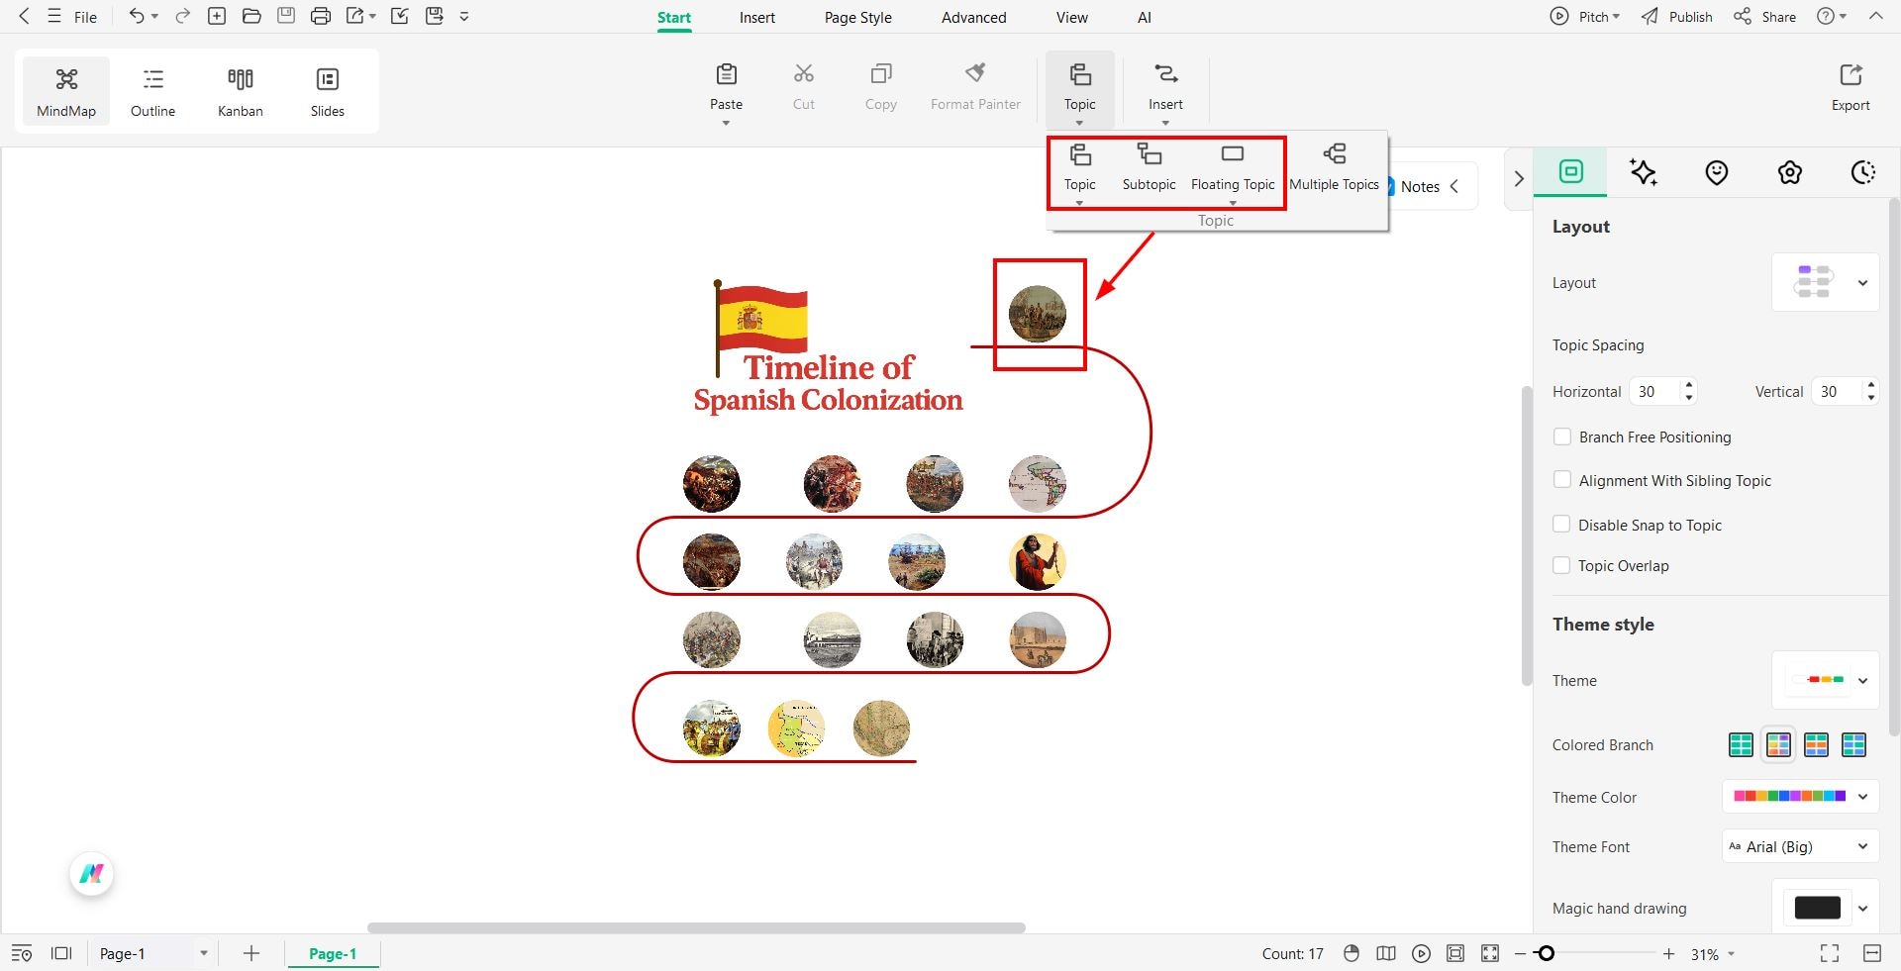Viewport: 1901px width, 971px height.
Task: Open the Insert ribbon tab
Action: point(757,17)
